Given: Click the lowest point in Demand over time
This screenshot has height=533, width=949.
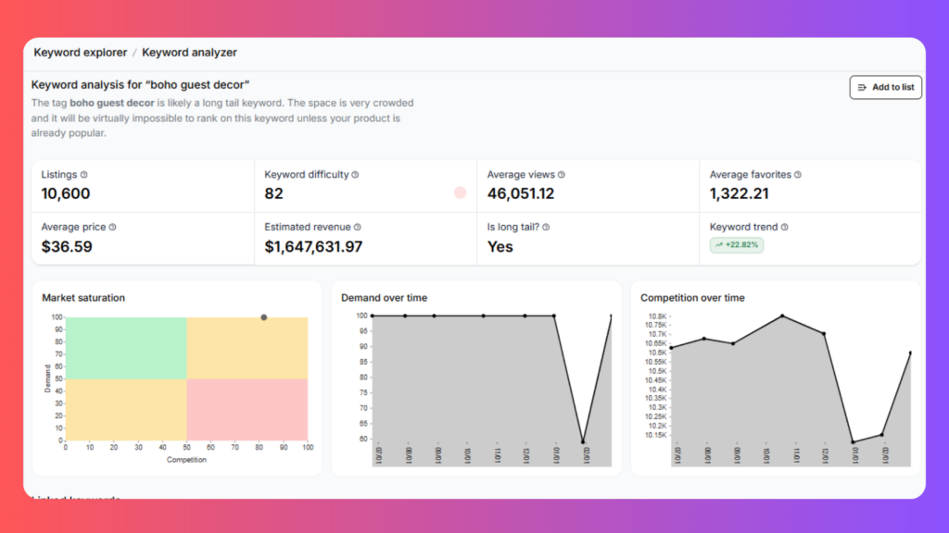Looking at the screenshot, I should (584, 441).
